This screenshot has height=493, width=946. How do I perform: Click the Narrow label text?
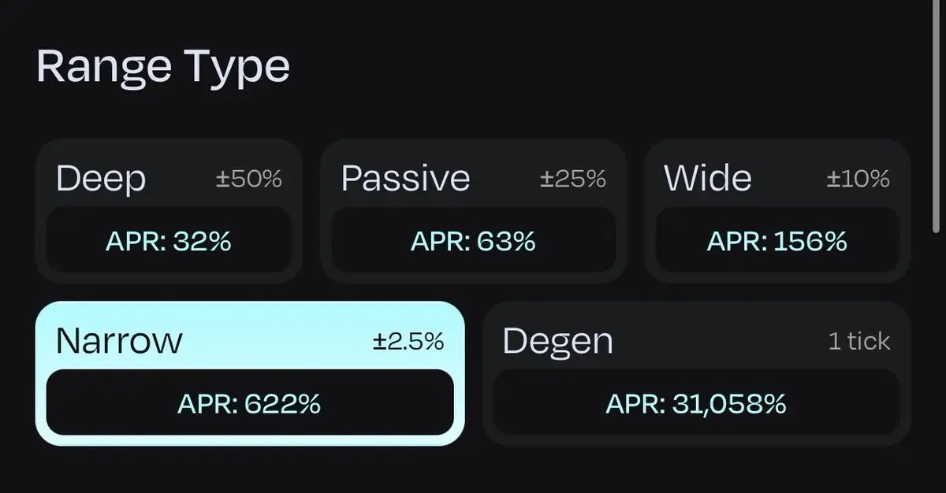(119, 341)
